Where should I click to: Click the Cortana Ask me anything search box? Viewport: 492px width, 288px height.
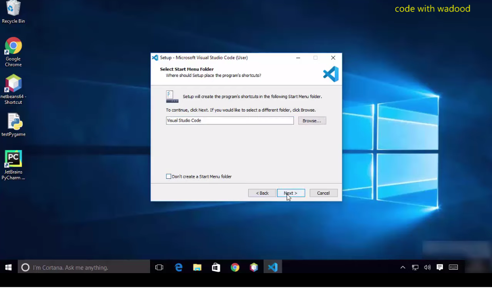pos(84,267)
